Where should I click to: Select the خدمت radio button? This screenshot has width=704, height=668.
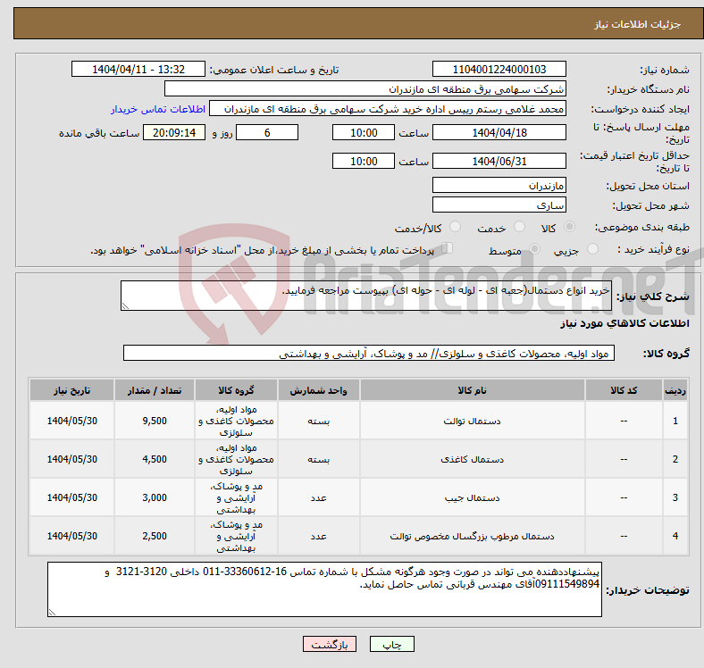point(519,227)
